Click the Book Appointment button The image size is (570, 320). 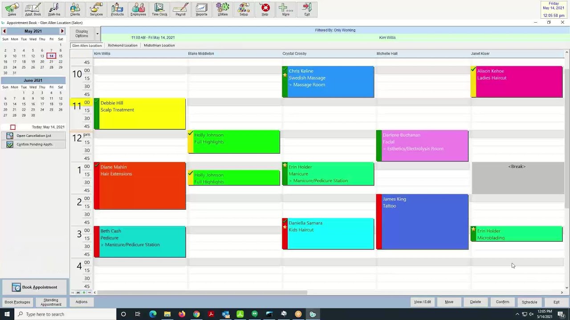click(x=34, y=287)
